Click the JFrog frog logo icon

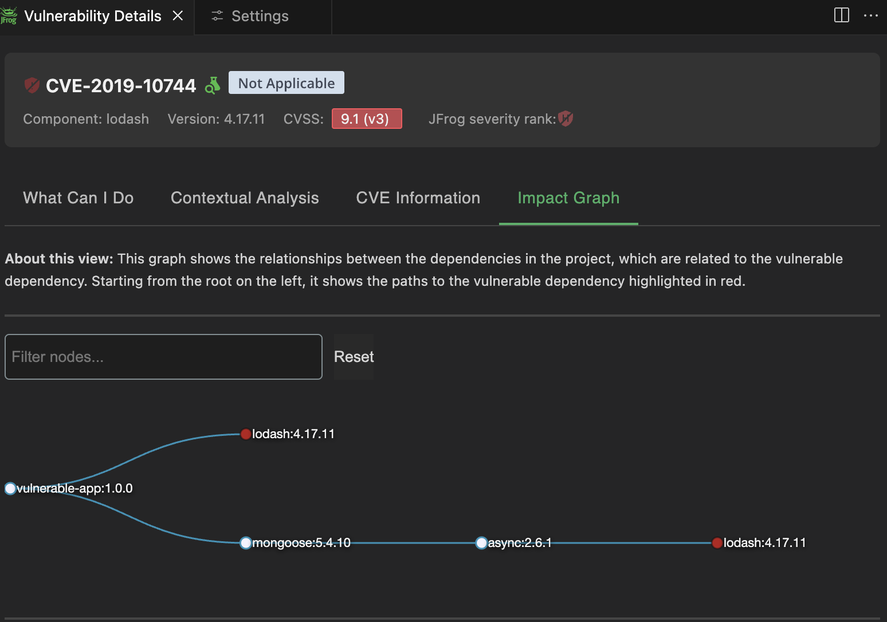9,16
